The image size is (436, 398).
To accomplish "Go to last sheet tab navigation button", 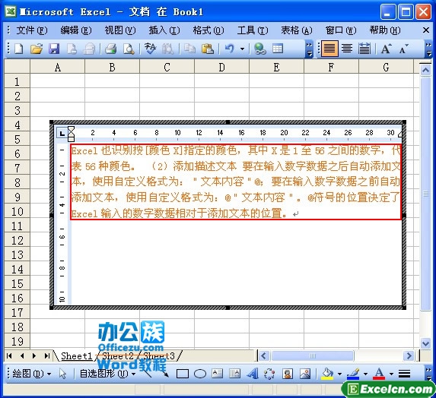I will point(46,355).
